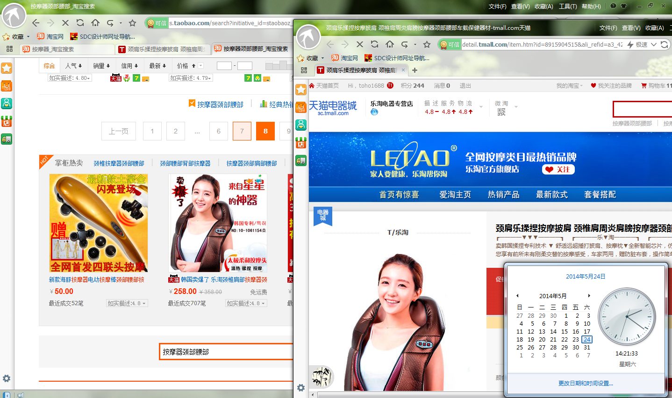Click the Tmall window address bar URL
672x398 pixels.
[x=542, y=44]
